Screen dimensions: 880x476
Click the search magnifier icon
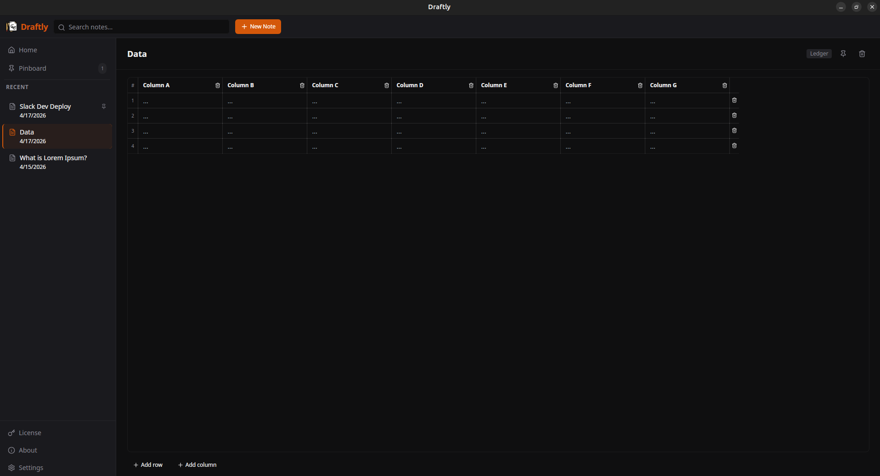tap(62, 27)
